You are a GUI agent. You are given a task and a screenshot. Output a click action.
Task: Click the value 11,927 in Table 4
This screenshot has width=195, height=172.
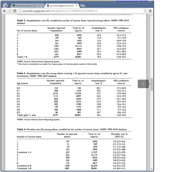[x=94, y=152]
